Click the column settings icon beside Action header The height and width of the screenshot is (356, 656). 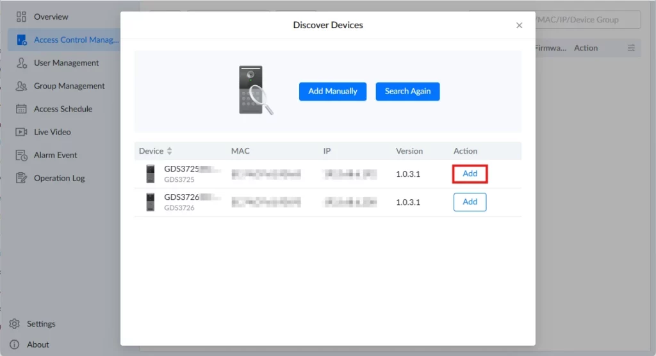[x=631, y=47]
